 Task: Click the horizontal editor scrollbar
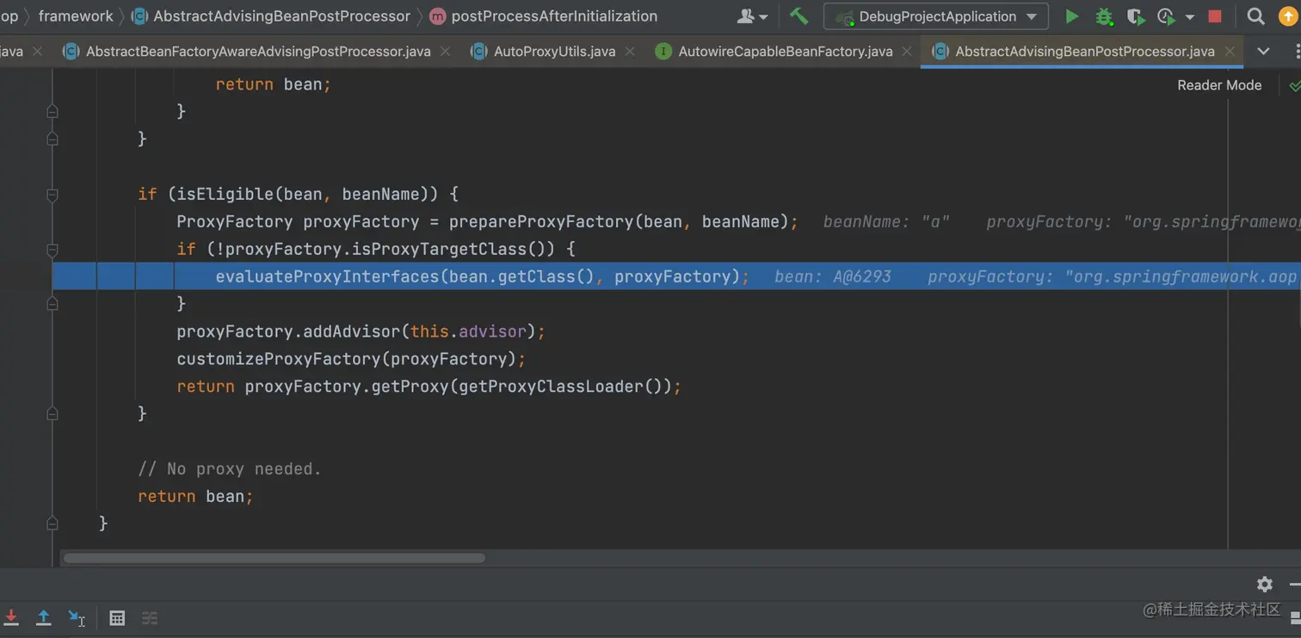coord(274,558)
